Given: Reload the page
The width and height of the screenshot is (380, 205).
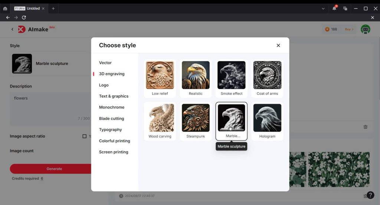Looking at the screenshot, I should pyautogui.click(x=24, y=17).
